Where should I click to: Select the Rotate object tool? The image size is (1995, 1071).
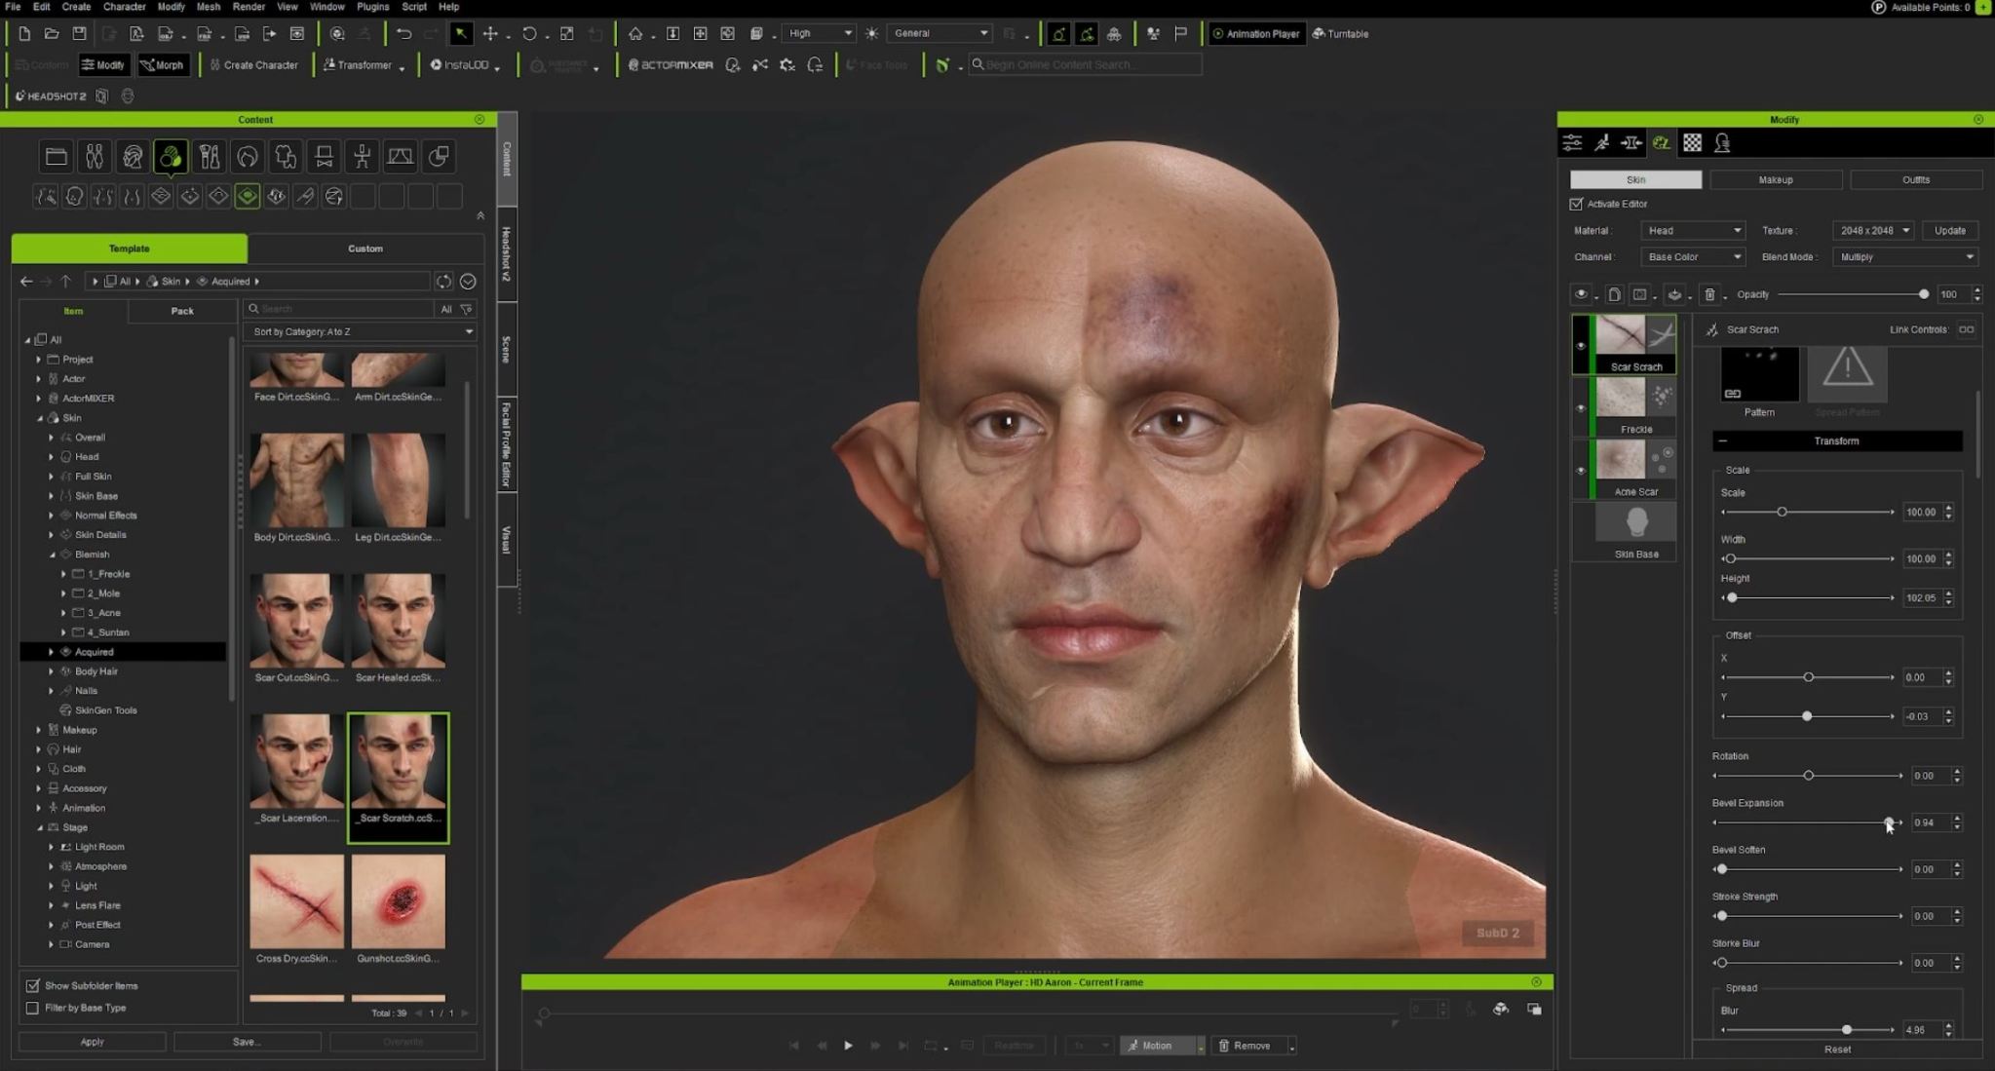click(529, 33)
